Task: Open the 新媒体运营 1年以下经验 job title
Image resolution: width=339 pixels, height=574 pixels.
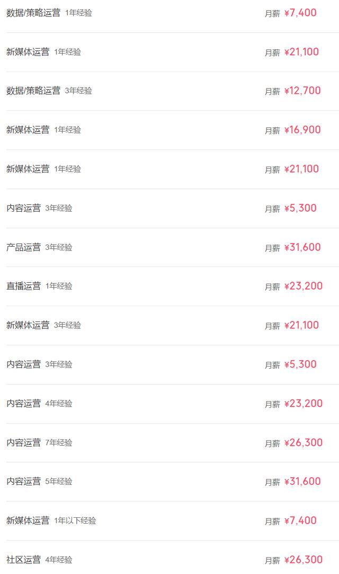Action: (28, 521)
